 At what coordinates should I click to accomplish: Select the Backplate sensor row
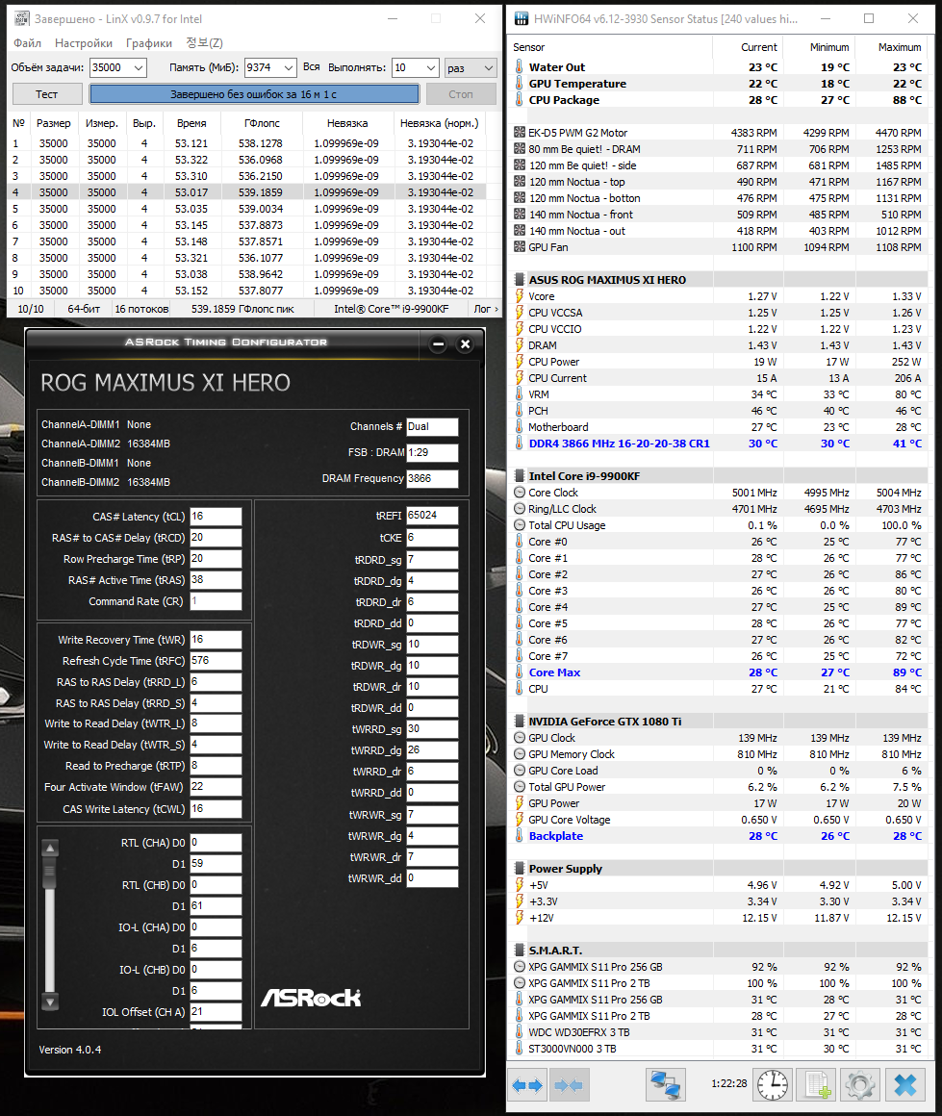pyautogui.click(x=719, y=836)
